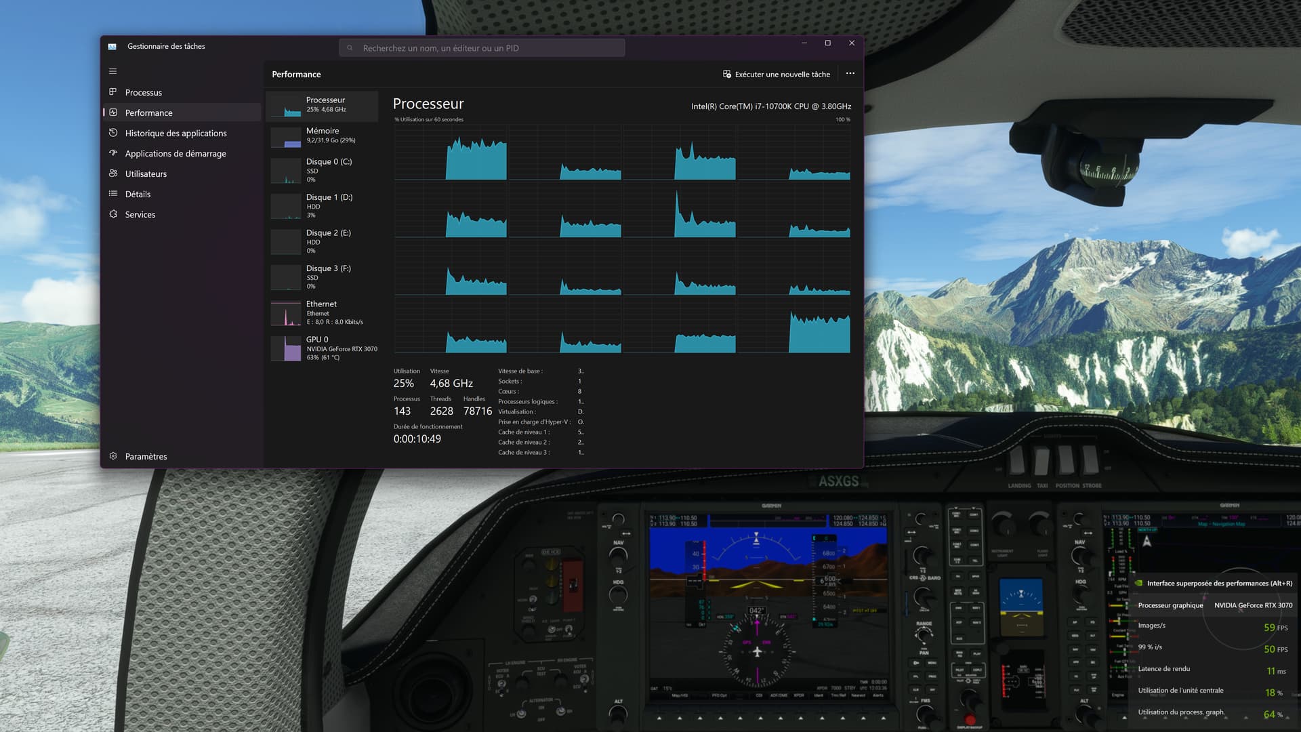1301x732 pixels.
Task: Open the navigation hamburger menu
Action: point(112,71)
